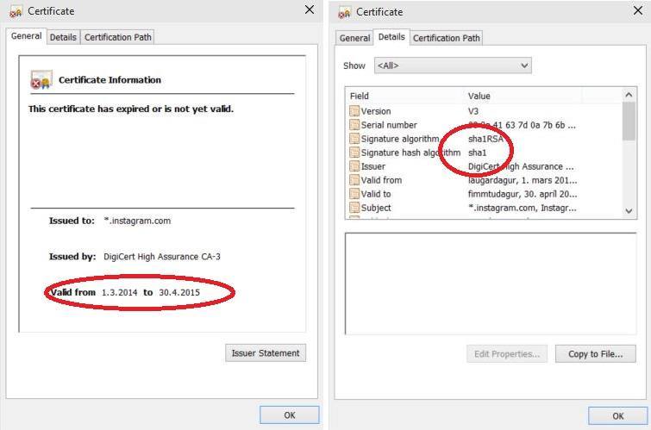Click the Edit Properties... button

pyautogui.click(x=507, y=354)
